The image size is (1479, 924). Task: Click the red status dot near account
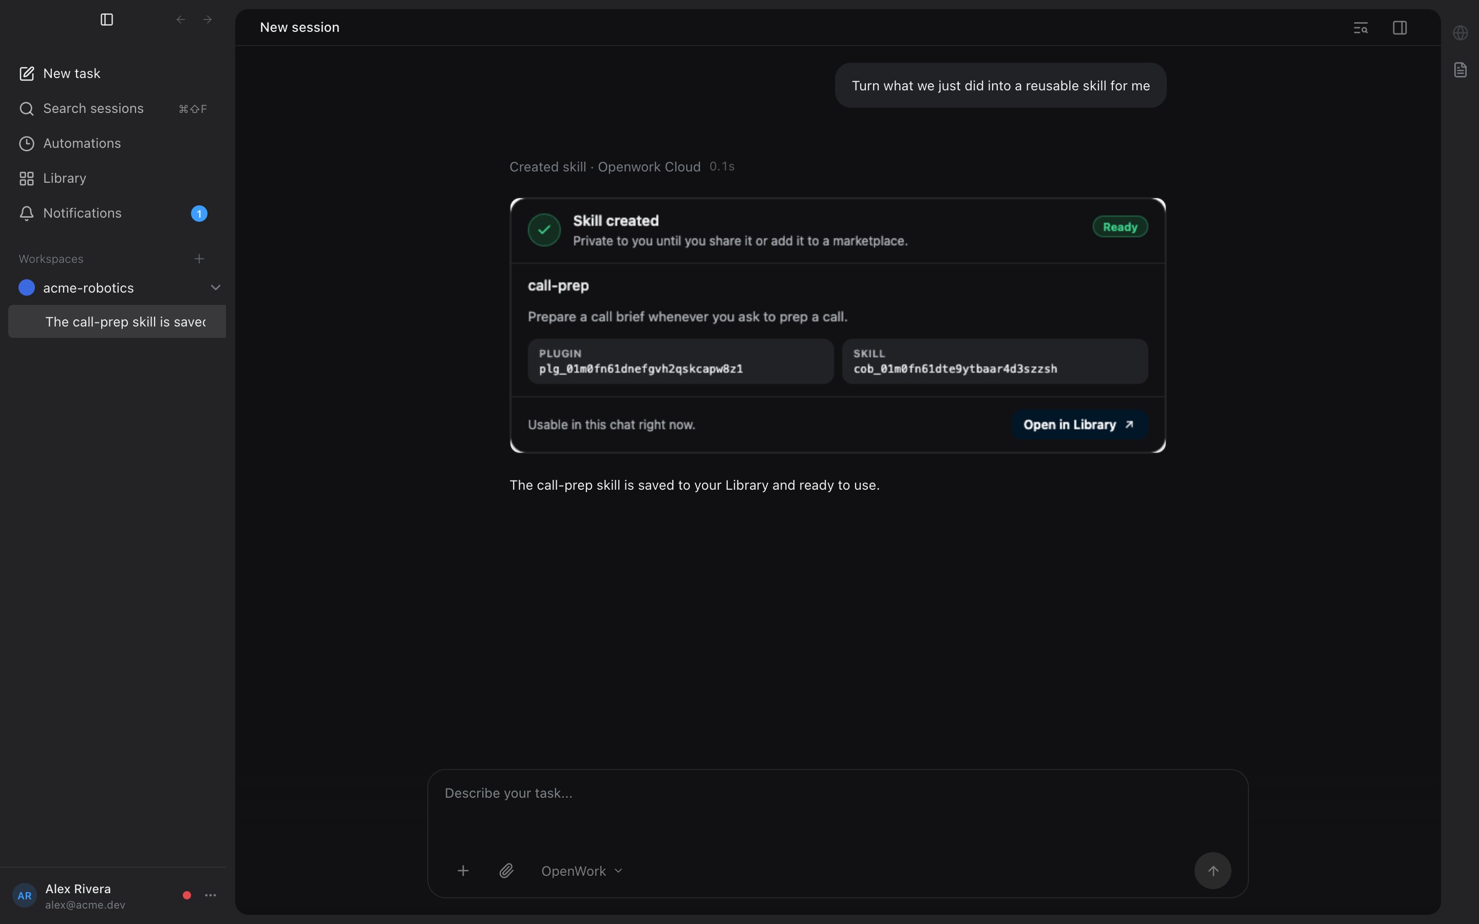[187, 895]
